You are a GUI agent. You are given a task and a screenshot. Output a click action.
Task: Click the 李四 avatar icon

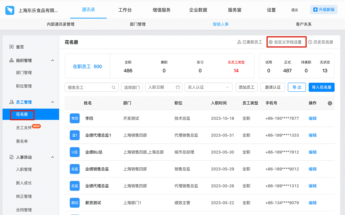[75, 119]
